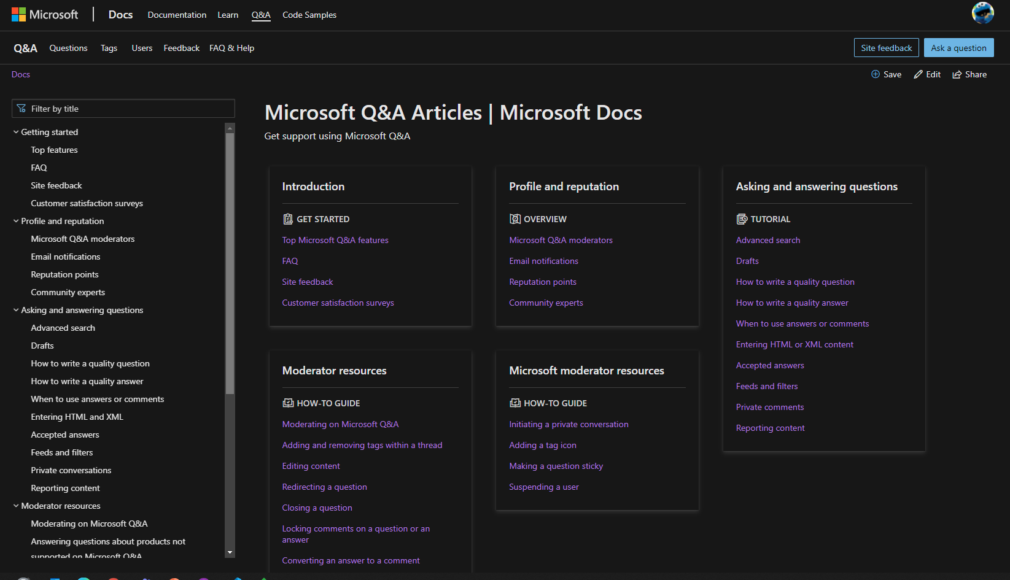Open Community experts card link
This screenshot has height=580, width=1010.
[x=546, y=303]
